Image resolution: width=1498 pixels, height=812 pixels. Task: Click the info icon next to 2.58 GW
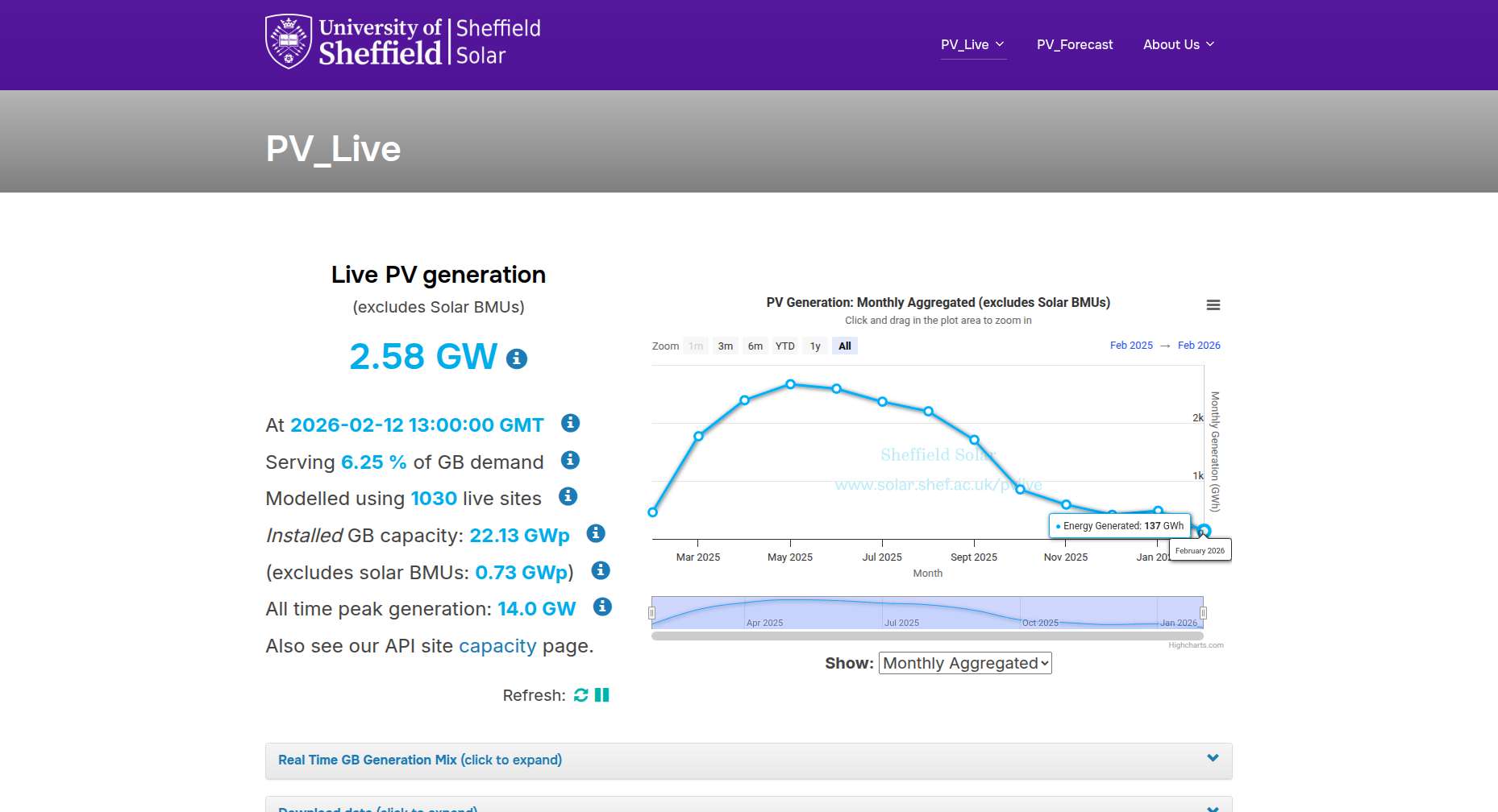coord(516,358)
